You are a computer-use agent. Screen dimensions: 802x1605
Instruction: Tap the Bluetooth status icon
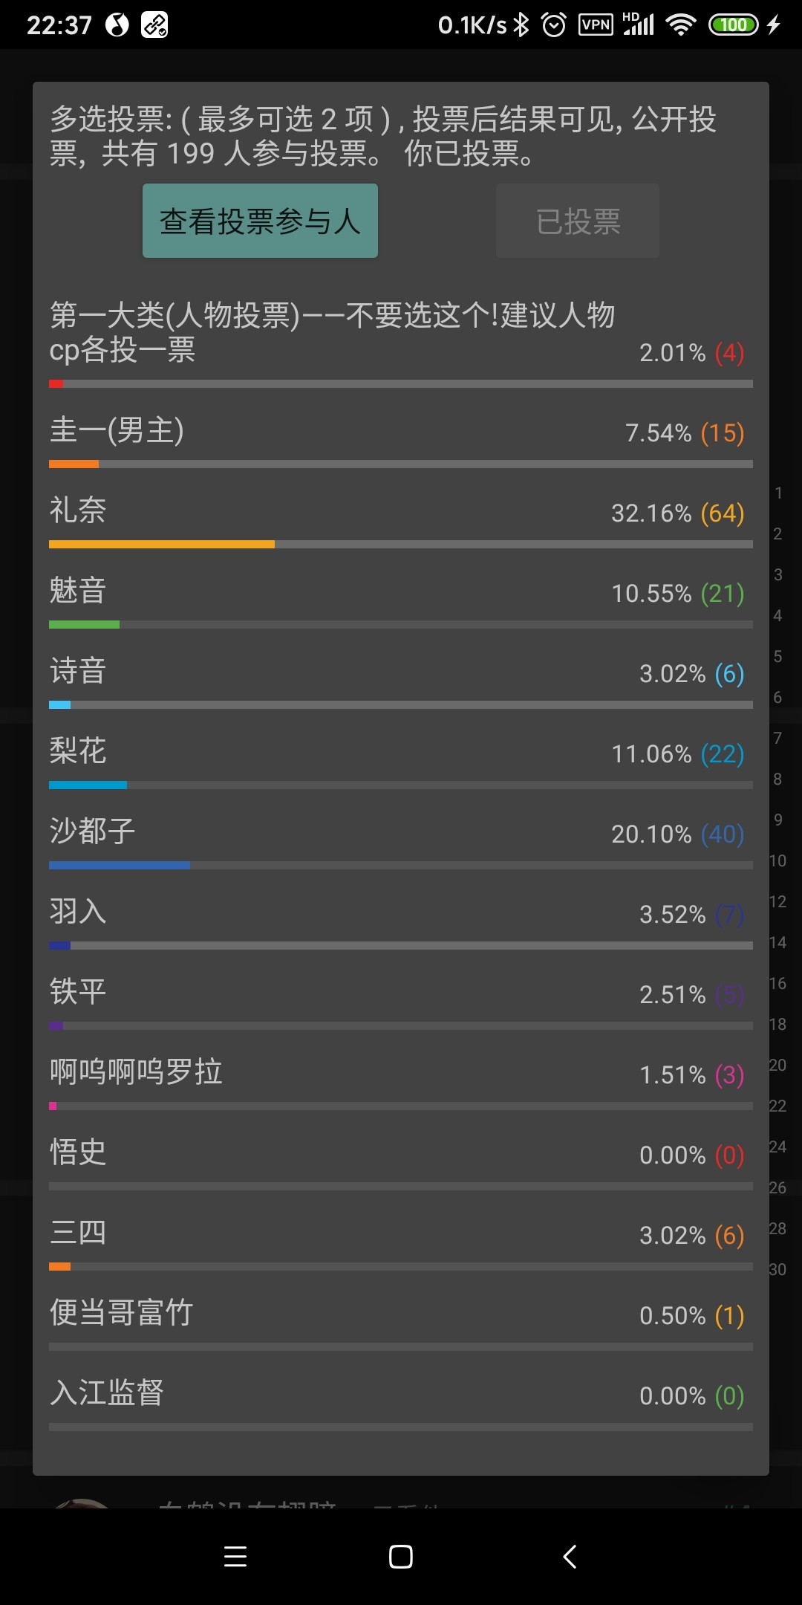coord(522,25)
